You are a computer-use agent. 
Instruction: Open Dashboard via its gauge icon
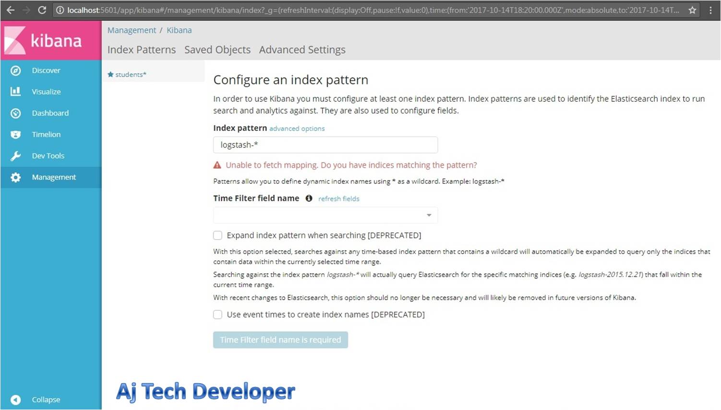pyautogui.click(x=16, y=113)
